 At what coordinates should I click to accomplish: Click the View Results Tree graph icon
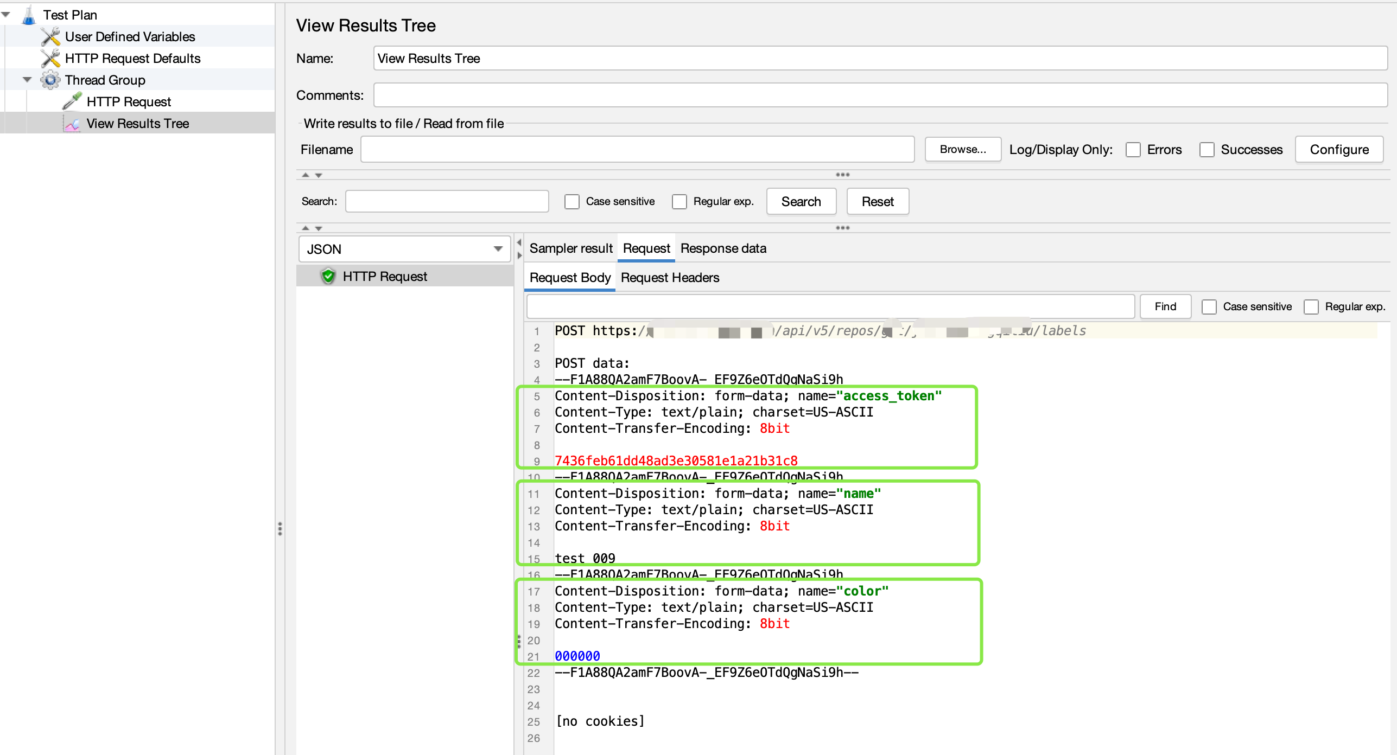pos(72,124)
